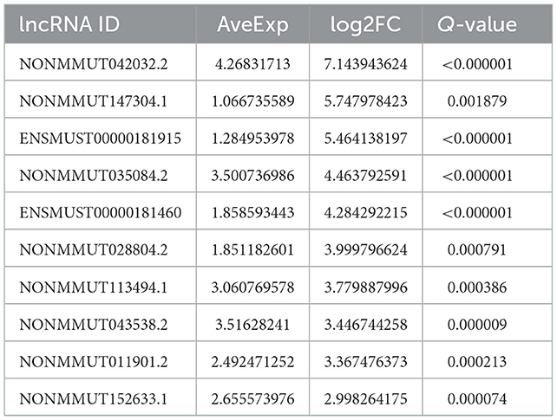Click AveExp value 2.655573976
Image resolution: width=557 pixels, height=420 pixels.
point(252,399)
